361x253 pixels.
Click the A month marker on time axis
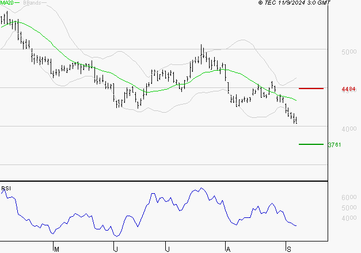[228, 249]
